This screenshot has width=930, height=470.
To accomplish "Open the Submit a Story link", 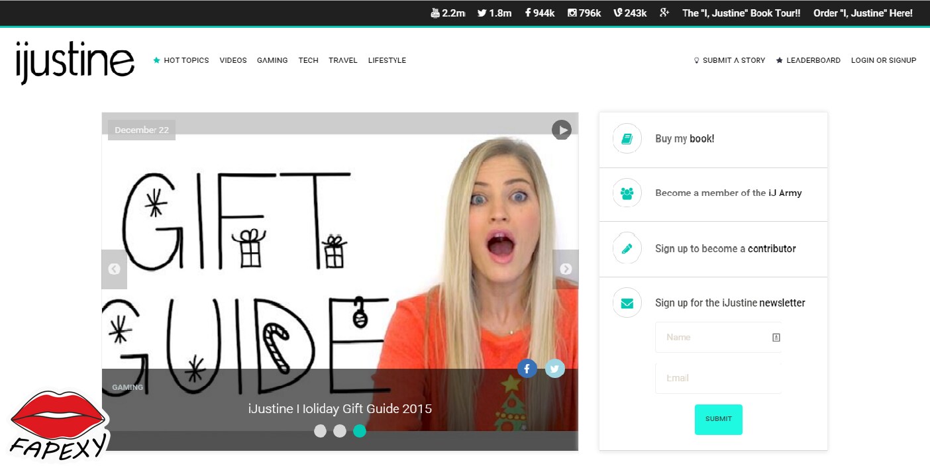I will tap(729, 60).
